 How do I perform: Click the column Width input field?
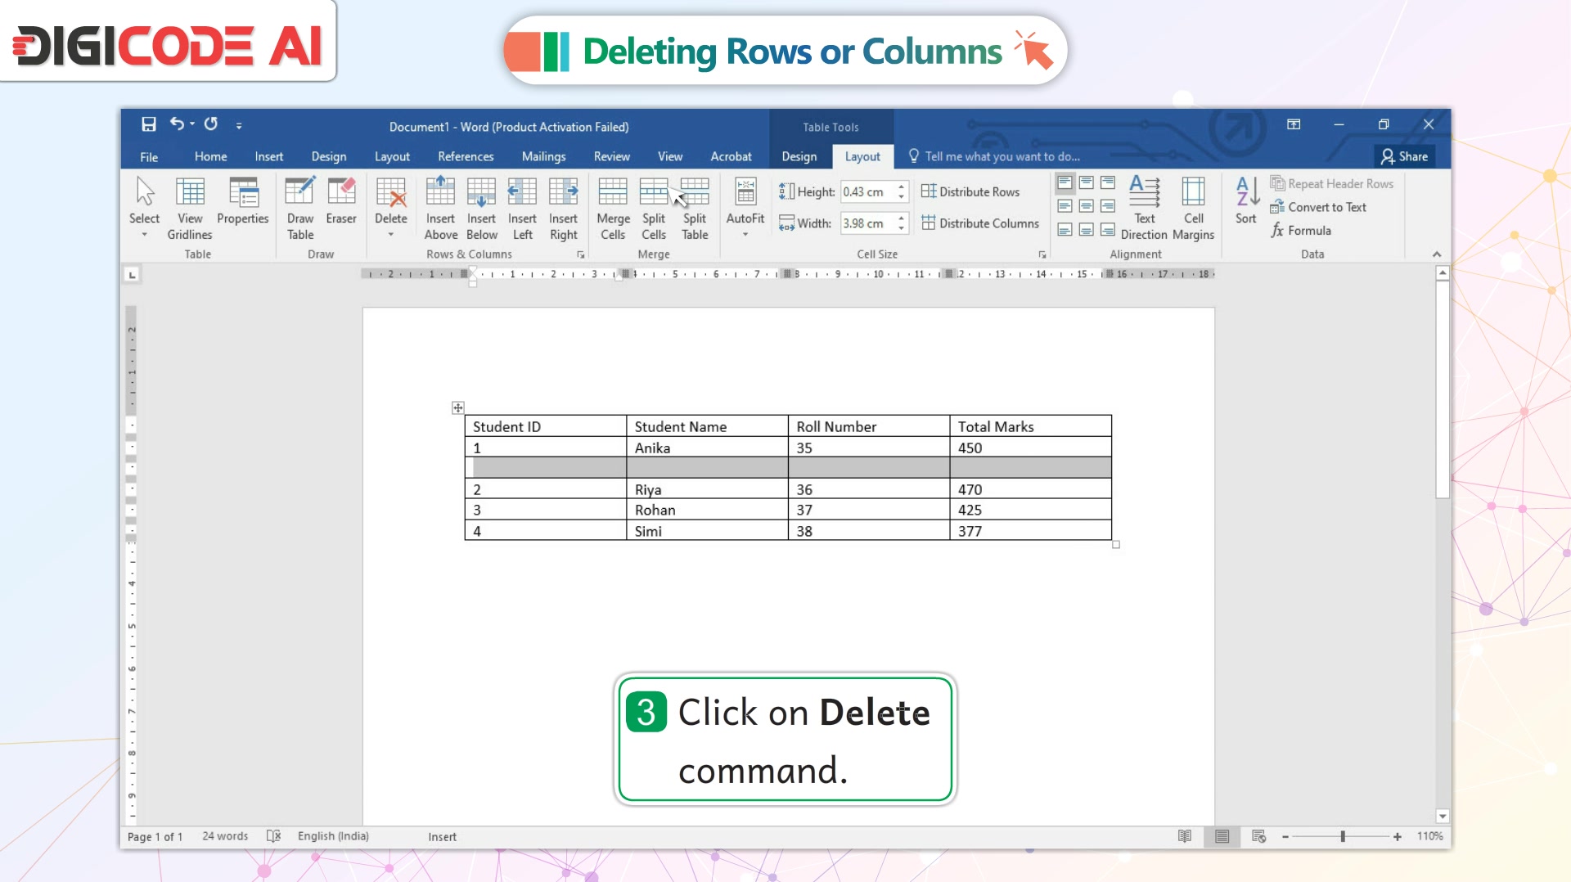click(x=867, y=223)
